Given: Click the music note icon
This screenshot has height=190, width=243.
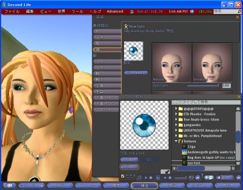Looking at the screenshot, I should [x=139, y=177].
